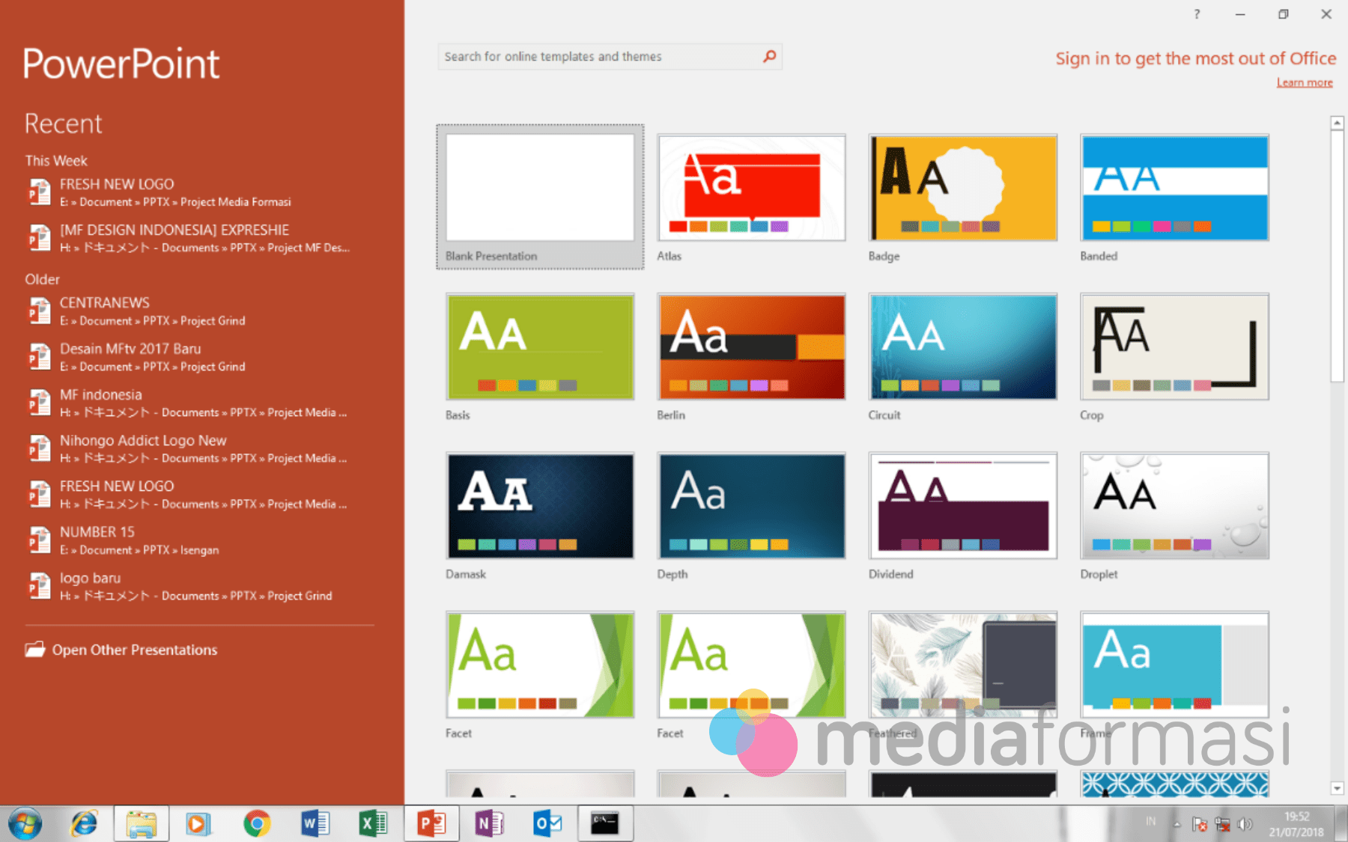Screen dimensions: 1348x842
Task: Click the logo baru presentation file icon
Action: click(39, 586)
